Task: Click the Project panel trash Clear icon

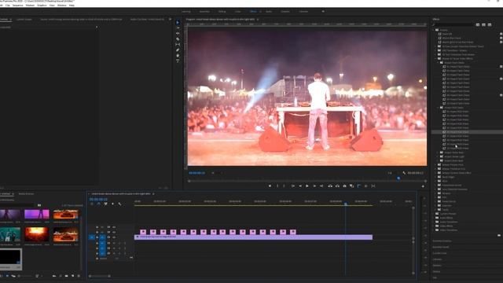Action: (x=79, y=276)
